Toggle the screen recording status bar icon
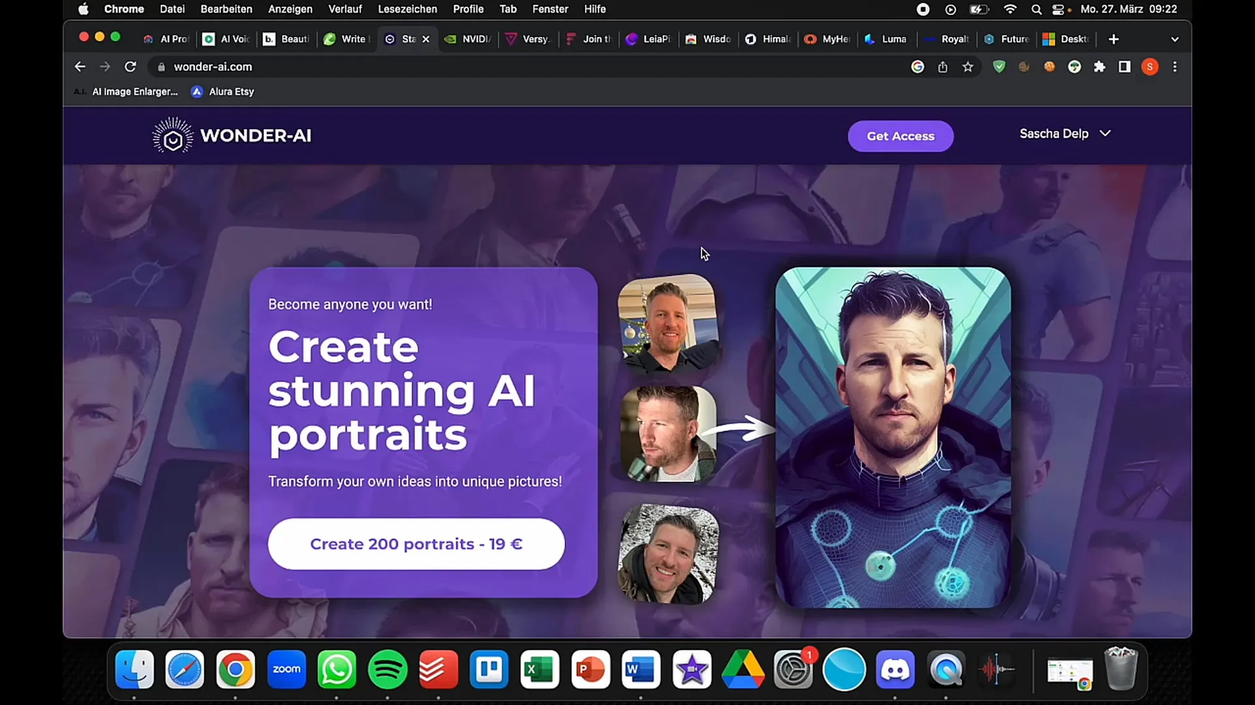 click(922, 10)
